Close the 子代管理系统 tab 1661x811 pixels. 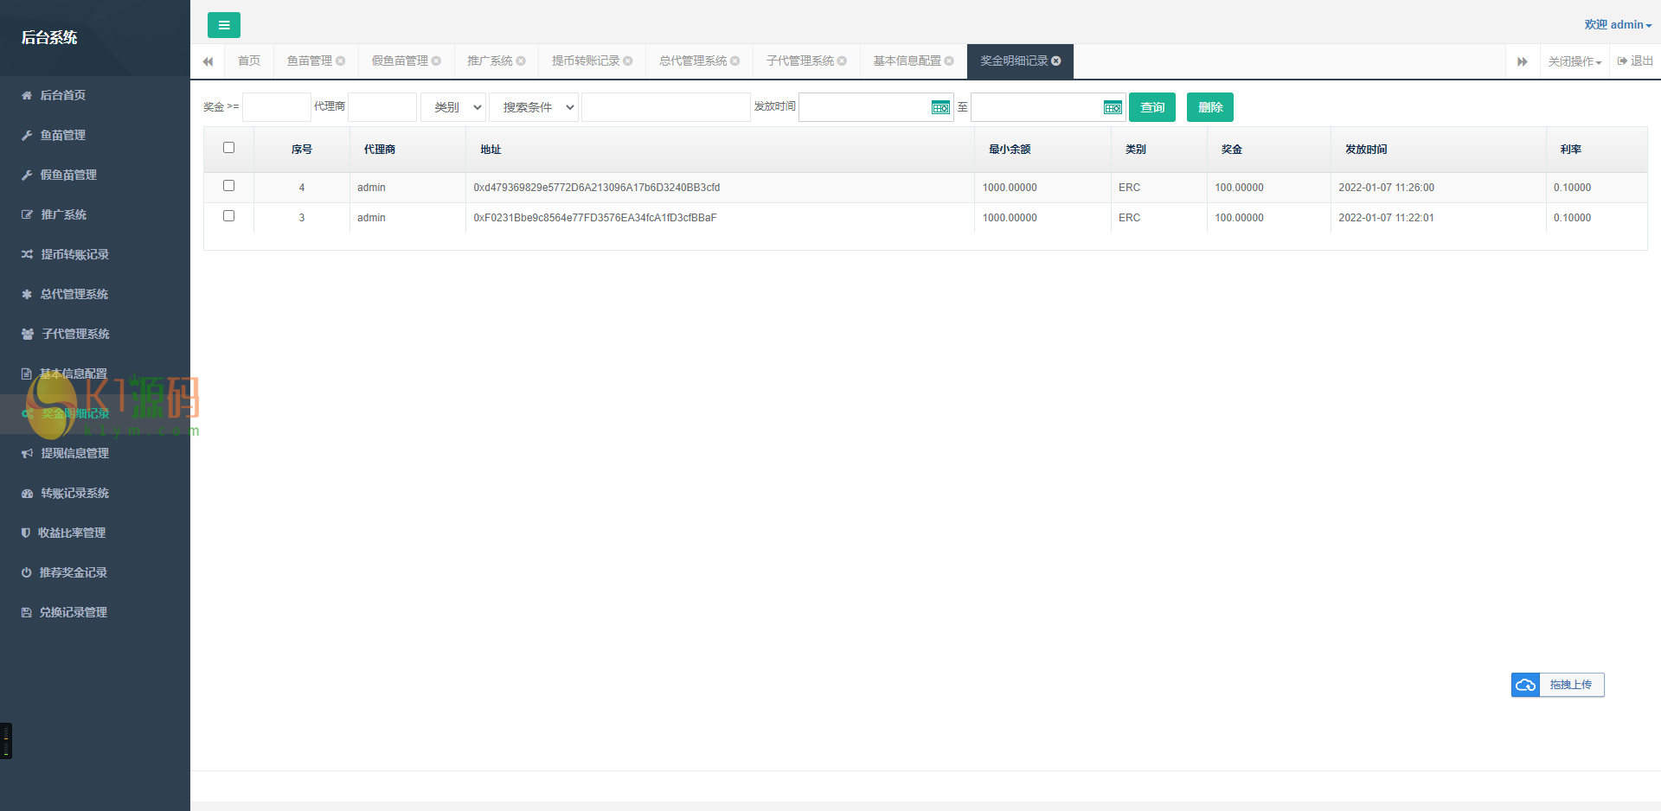coord(843,61)
